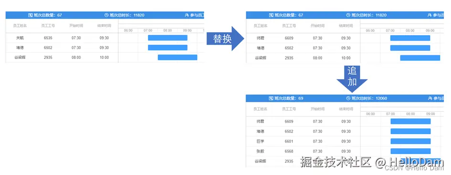Click 08:00 timeline tick in the 69-shift panel
Image resolution: width=451 pixels, height=175 pixels.
[410, 114]
